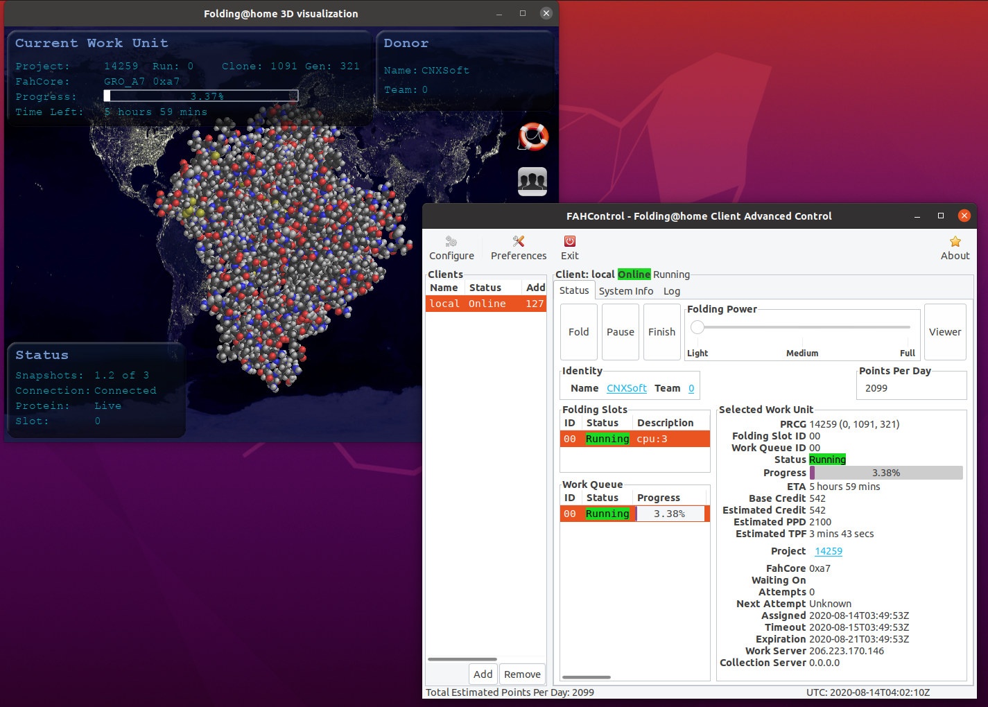This screenshot has width=988, height=707.
Task: Click the Clients Name column header
Action: click(x=445, y=288)
